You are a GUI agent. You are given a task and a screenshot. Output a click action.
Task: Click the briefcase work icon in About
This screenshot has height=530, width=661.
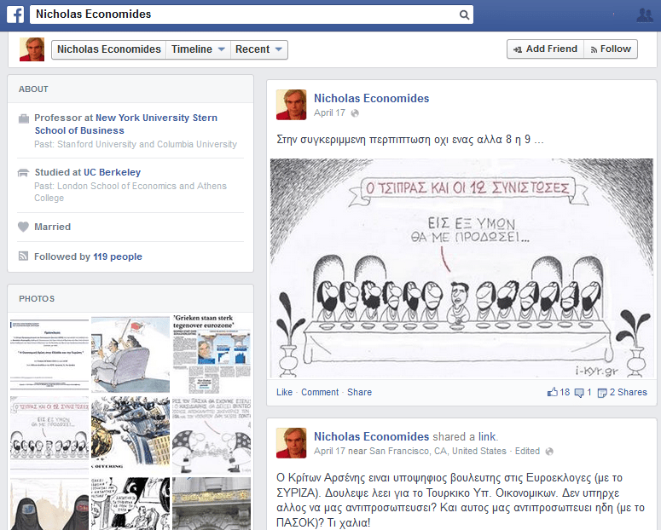pyautogui.click(x=24, y=118)
